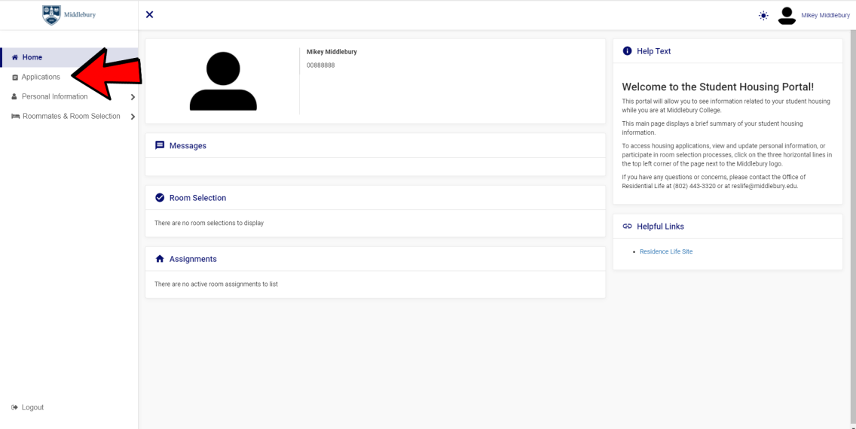Click the Room Selection checkmark icon
This screenshot has height=429, width=856.
[x=160, y=198]
